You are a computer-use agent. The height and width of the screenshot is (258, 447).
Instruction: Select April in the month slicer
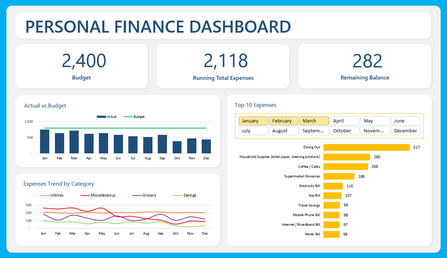[x=344, y=121]
